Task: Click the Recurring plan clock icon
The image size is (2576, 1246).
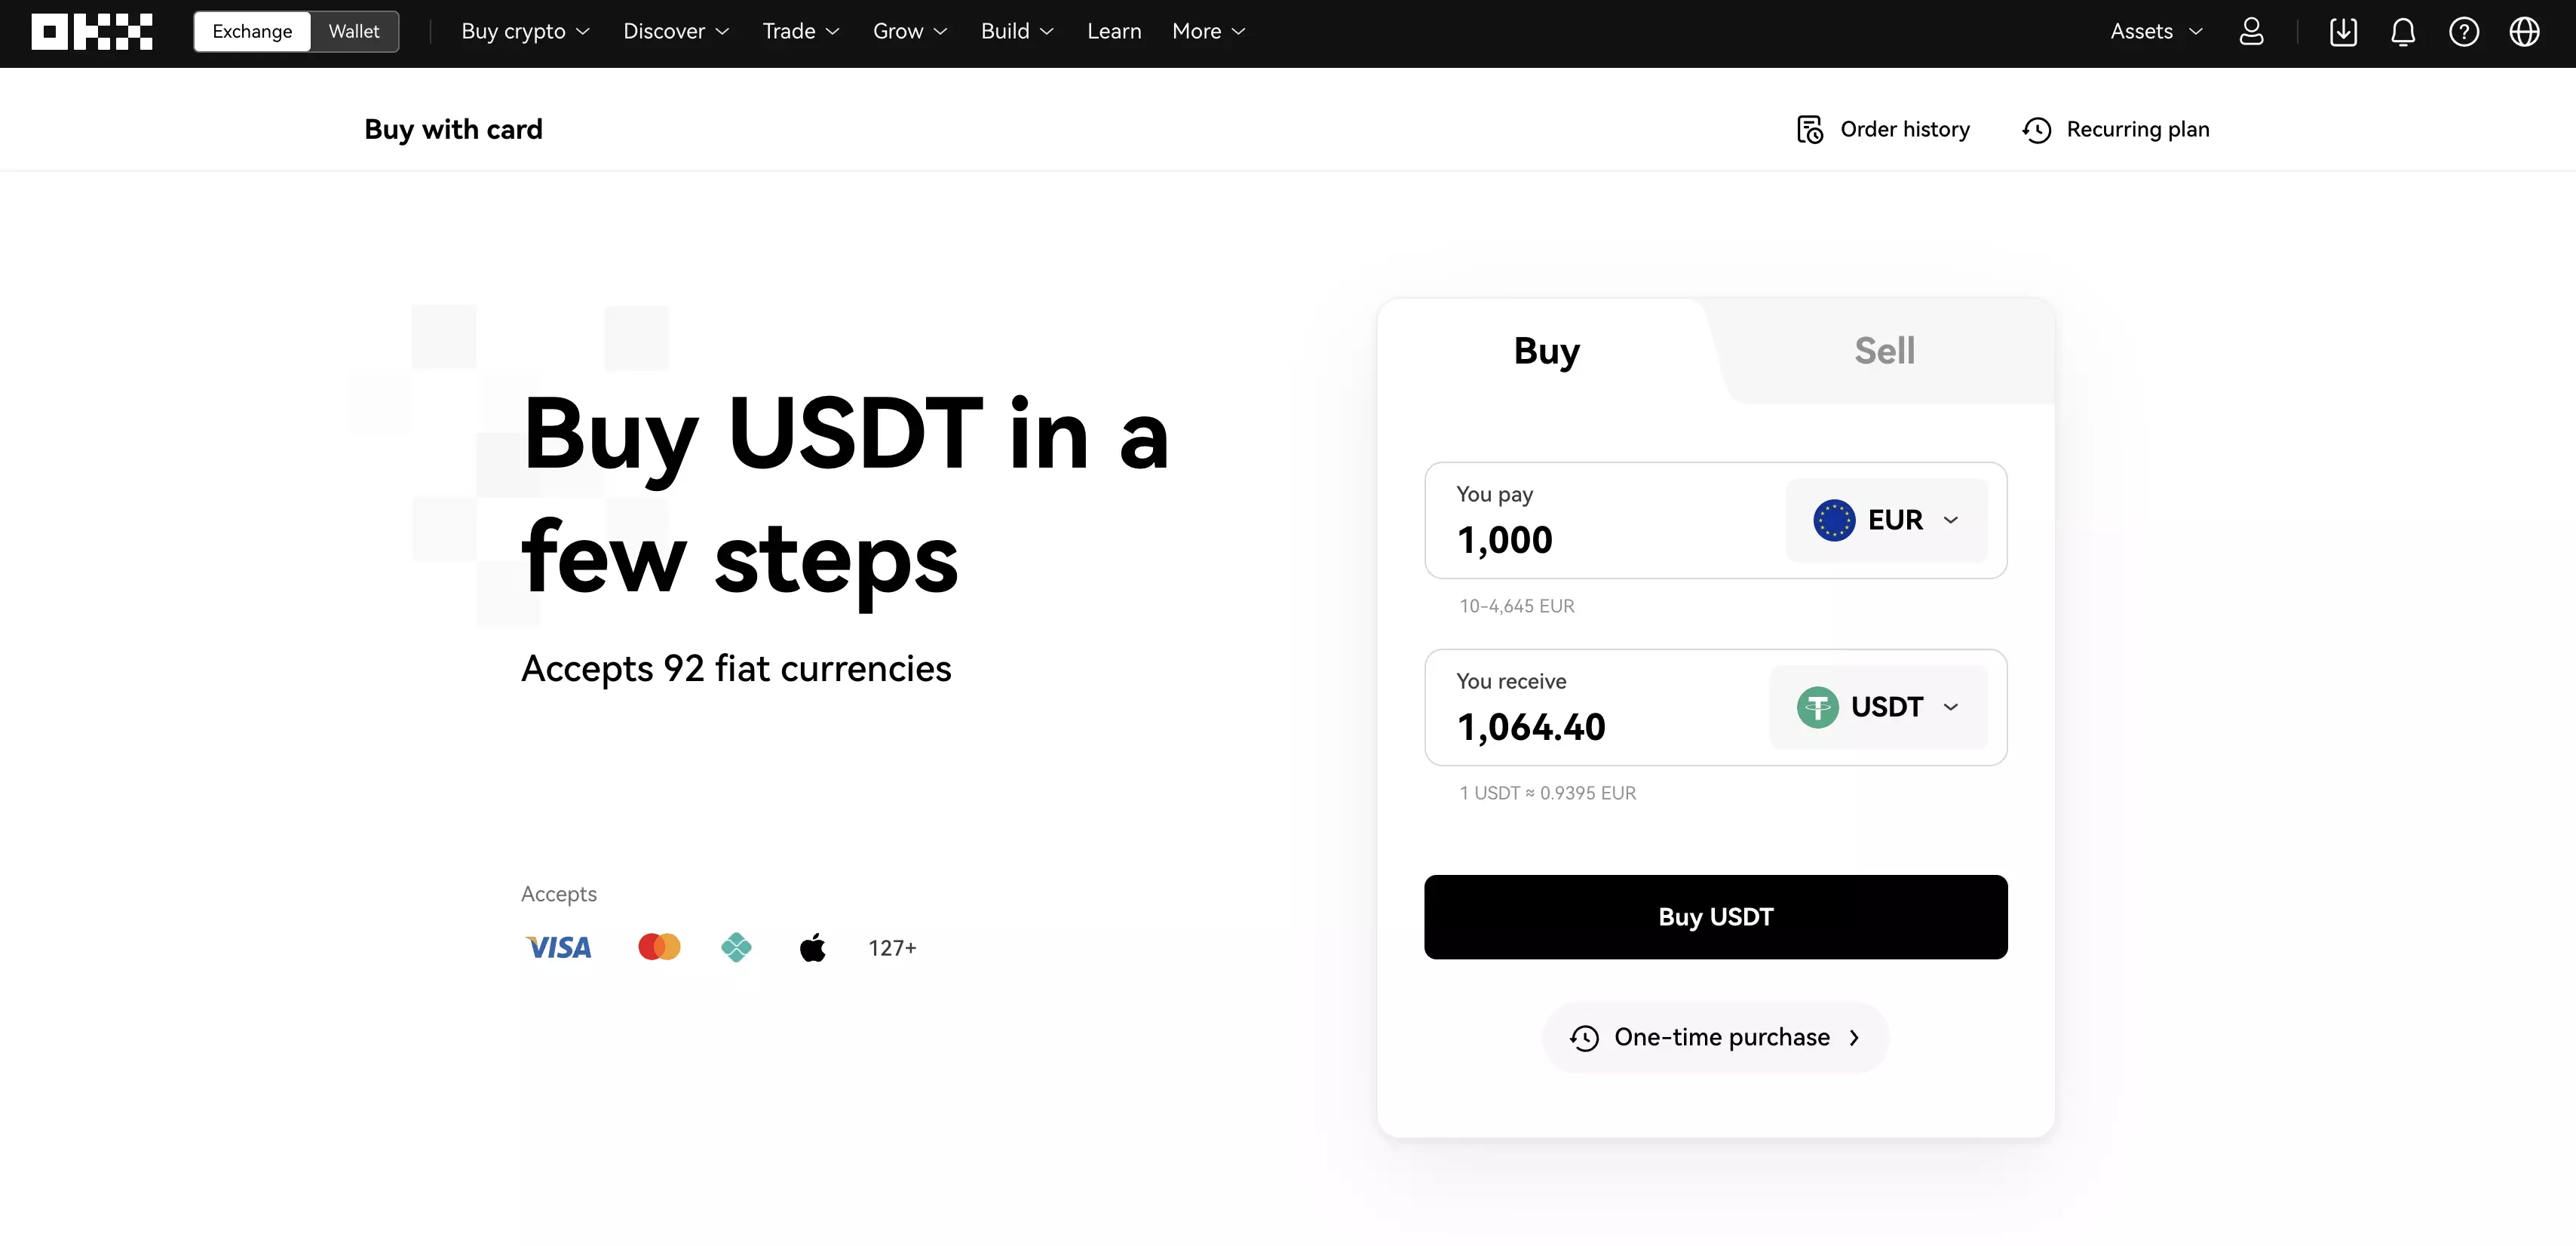Action: (2037, 130)
